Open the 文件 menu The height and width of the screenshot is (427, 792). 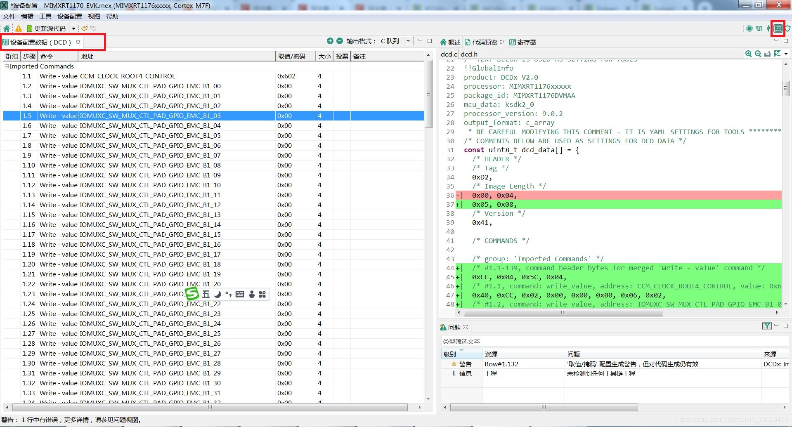9,17
